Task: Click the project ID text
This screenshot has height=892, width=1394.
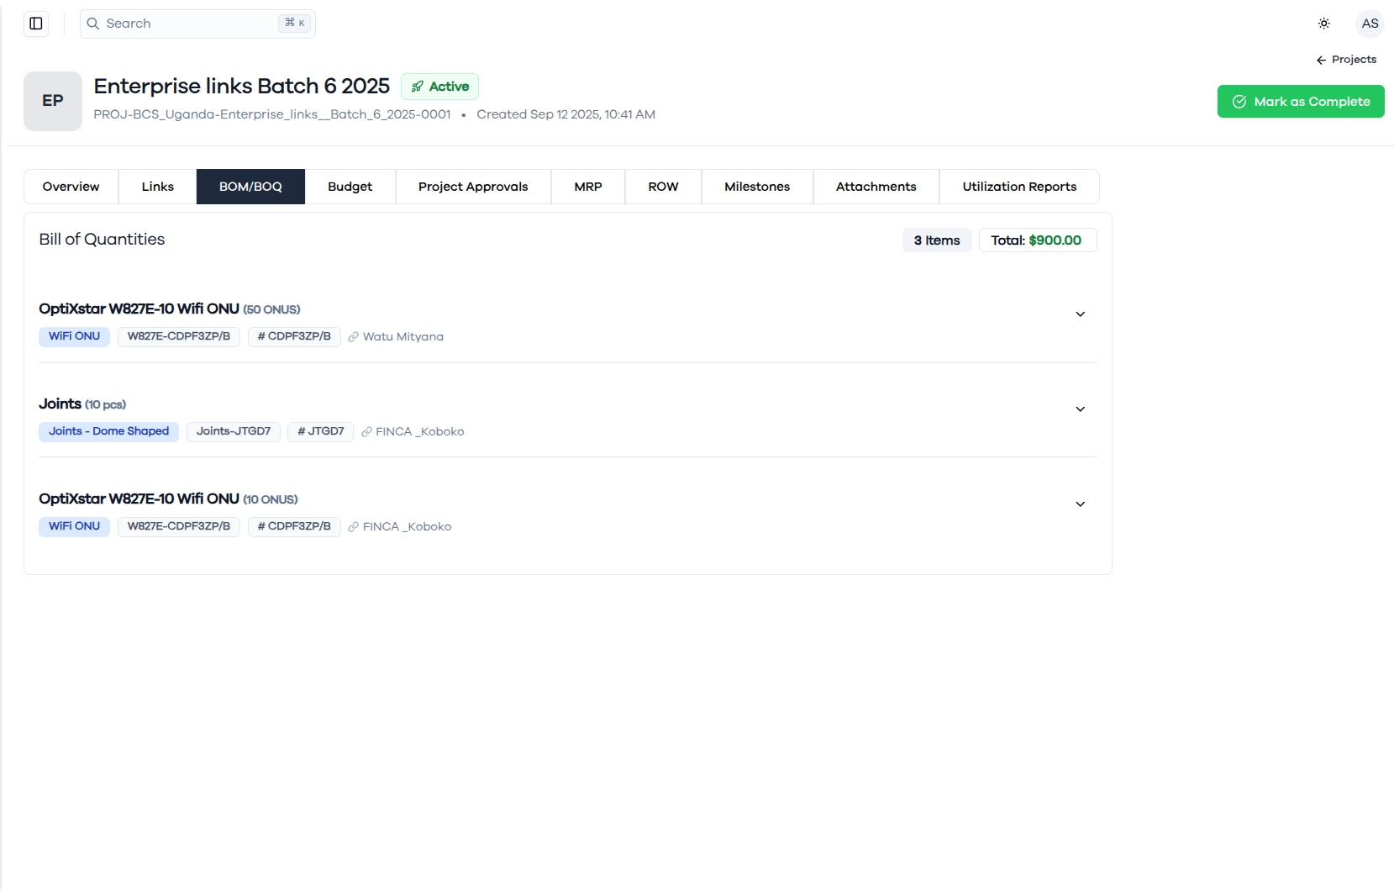Action: [x=272, y=114]
